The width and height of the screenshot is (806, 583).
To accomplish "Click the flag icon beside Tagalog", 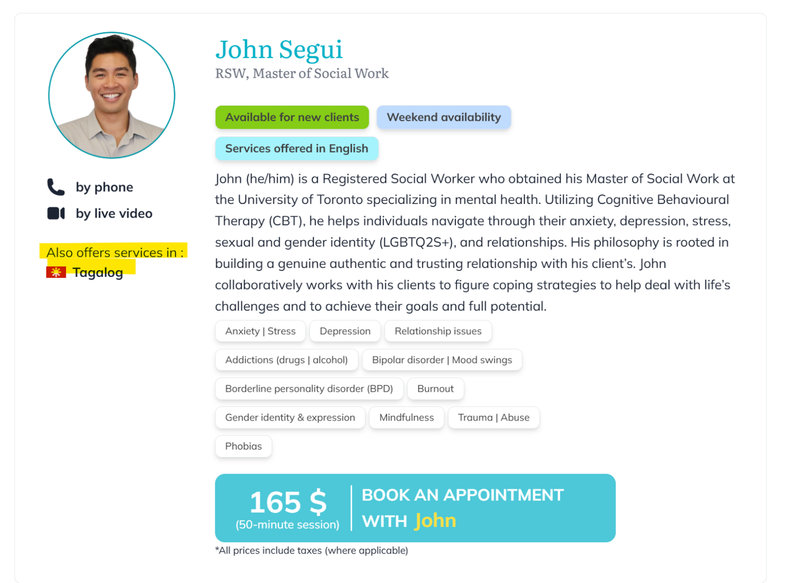I will click(x=56, y=272).
